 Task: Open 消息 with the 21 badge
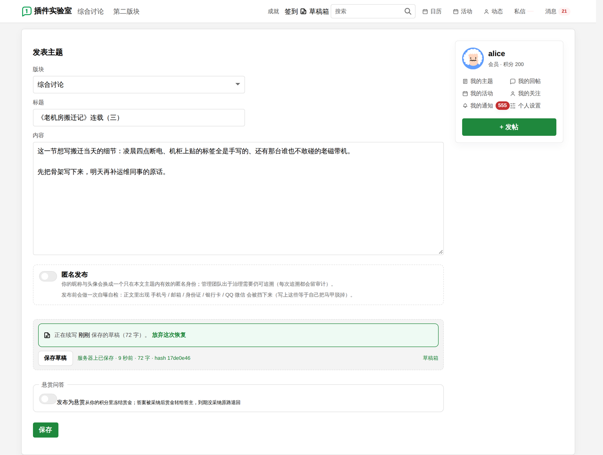pos(557,11)
